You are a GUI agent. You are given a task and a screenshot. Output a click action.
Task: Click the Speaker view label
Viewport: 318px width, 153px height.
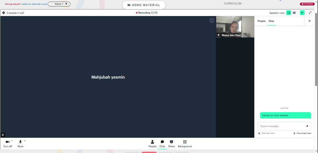(x=277, y=13)
